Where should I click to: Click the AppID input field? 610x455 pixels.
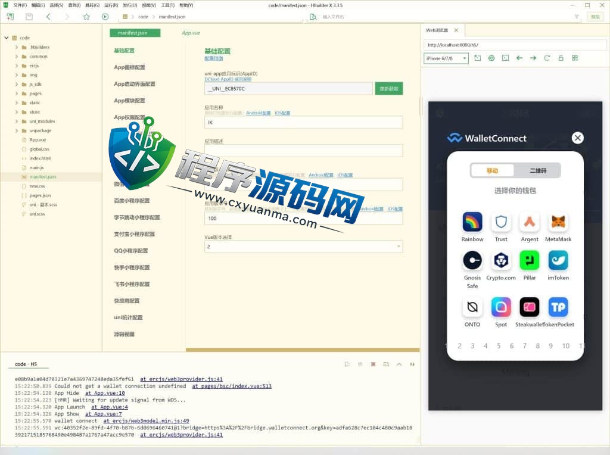[288, 89]
